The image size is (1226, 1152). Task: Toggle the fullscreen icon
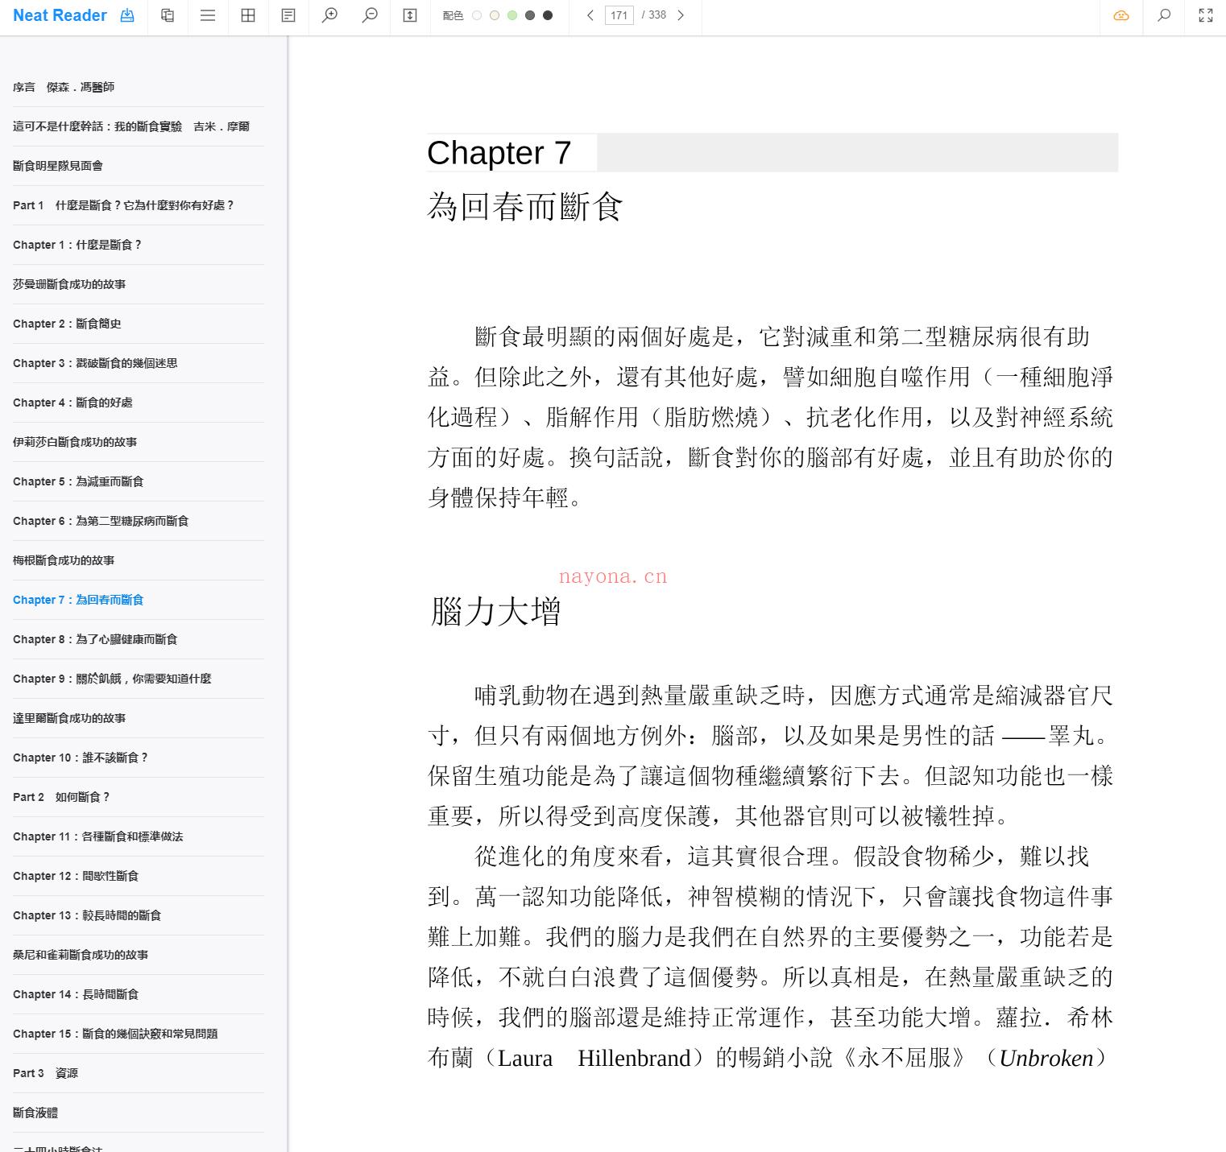point(1206,15)
